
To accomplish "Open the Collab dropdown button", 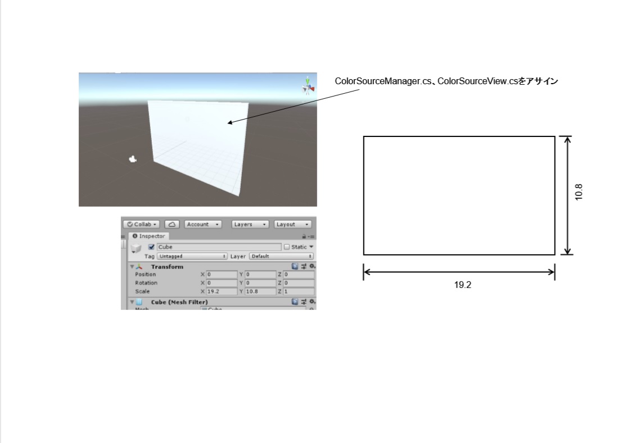I will (141, 224).
